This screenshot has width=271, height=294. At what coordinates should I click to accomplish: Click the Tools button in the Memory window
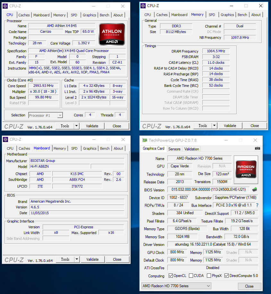[x=203, y=125]
